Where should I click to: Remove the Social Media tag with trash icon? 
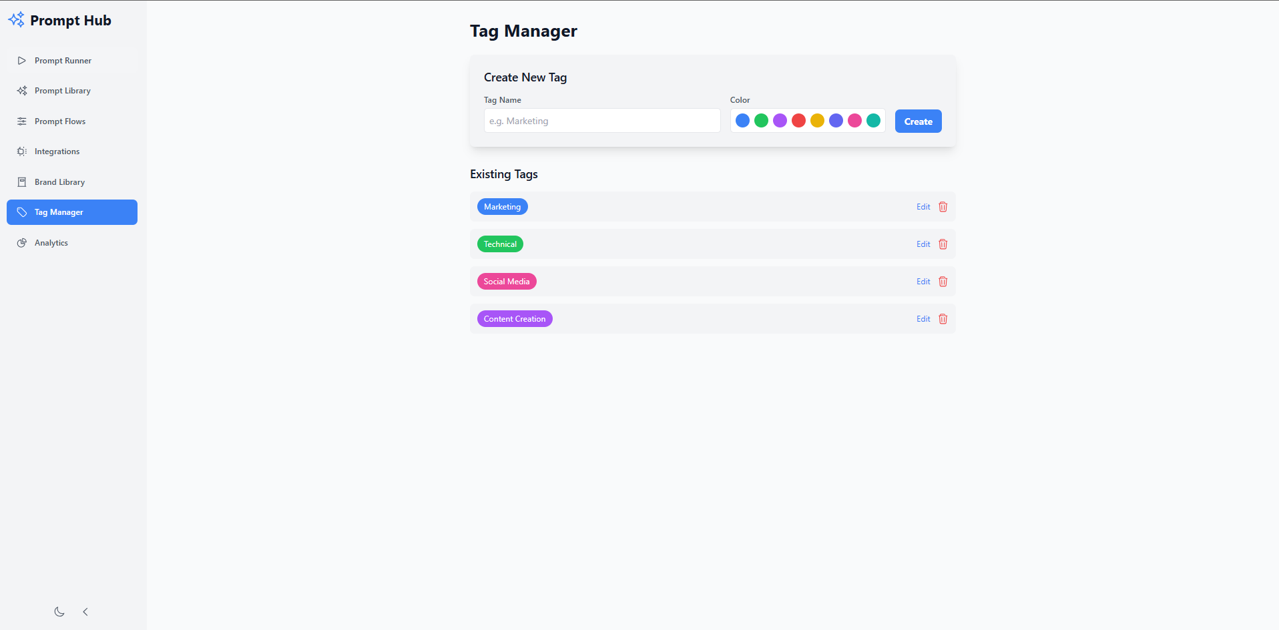943,282
